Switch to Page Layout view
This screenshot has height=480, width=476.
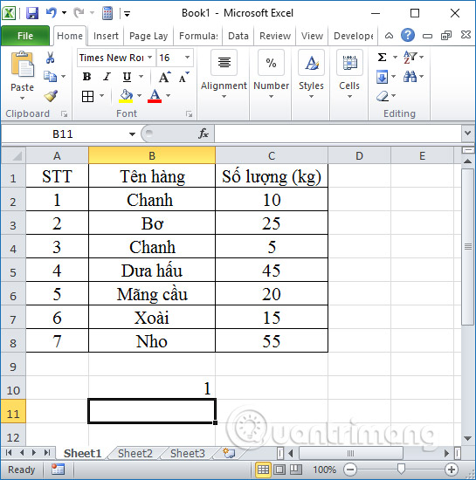click(x=279, y=470)
